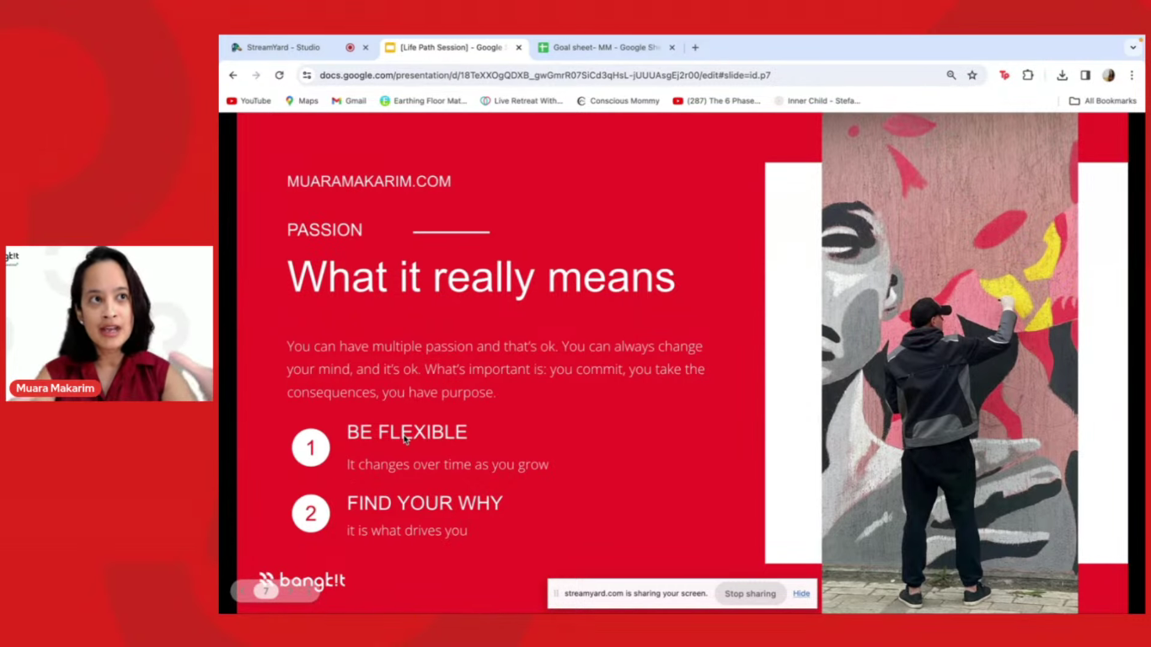Click 'it is what drives you' text
Viewport: 1151px width, 647px height.
407,531
